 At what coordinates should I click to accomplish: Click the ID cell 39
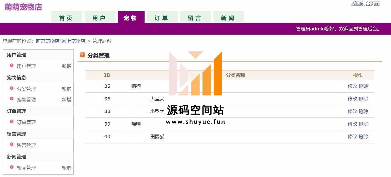[x=107, y=124]
